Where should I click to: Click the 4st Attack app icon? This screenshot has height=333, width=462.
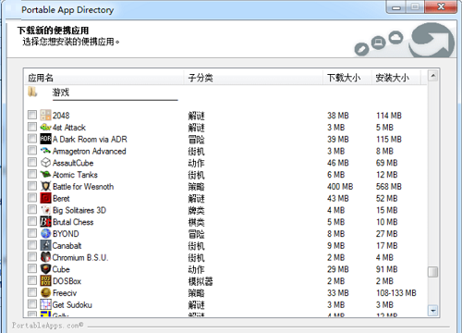45,127
